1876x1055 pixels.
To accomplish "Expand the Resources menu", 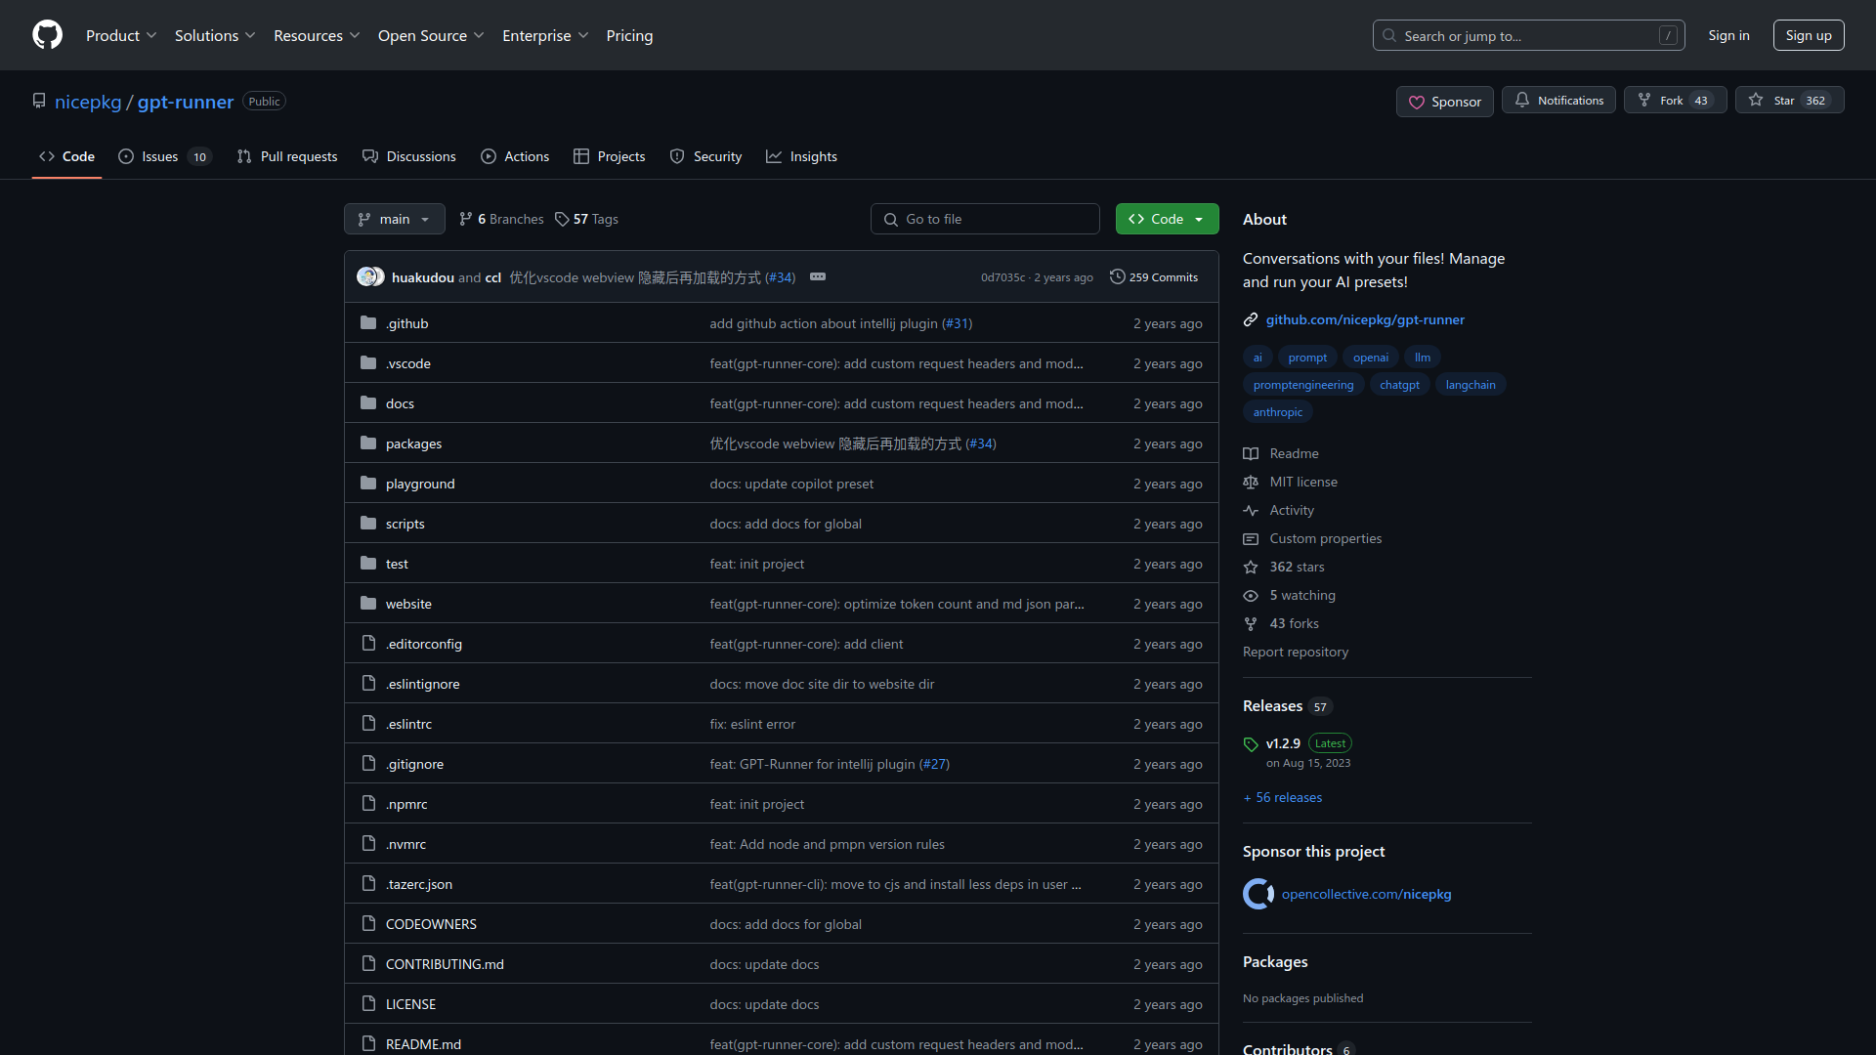I will (317, 35).
